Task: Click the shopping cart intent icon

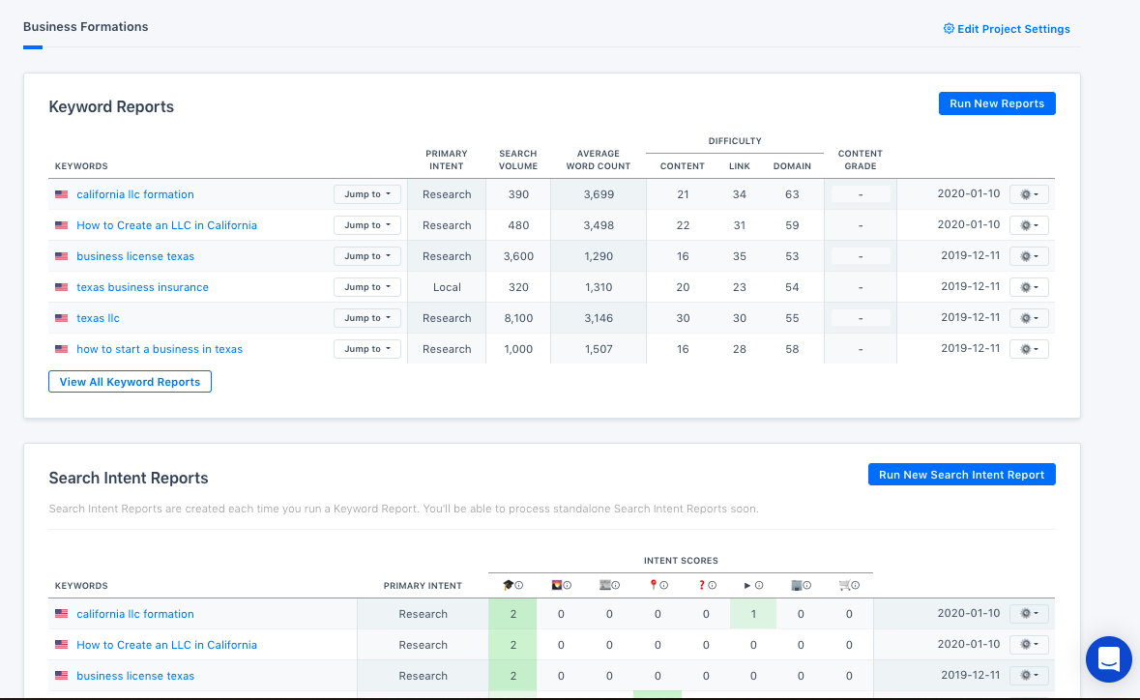Action: click(844, 585)
